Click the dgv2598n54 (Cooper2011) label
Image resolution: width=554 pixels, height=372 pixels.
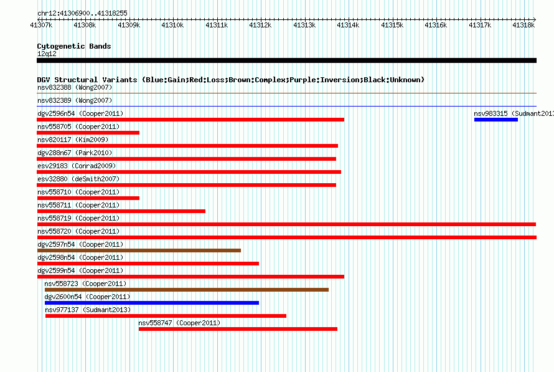click(80, 257)
